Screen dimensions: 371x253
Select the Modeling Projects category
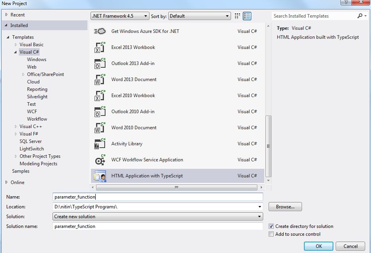38,163
